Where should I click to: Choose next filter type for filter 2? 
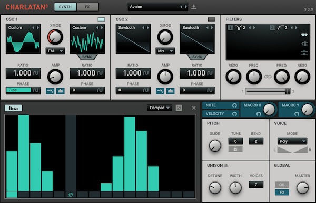(296, 28)
